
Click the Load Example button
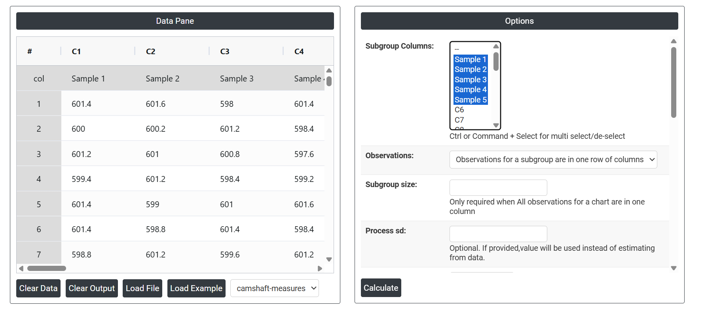(x=196, y=288)
